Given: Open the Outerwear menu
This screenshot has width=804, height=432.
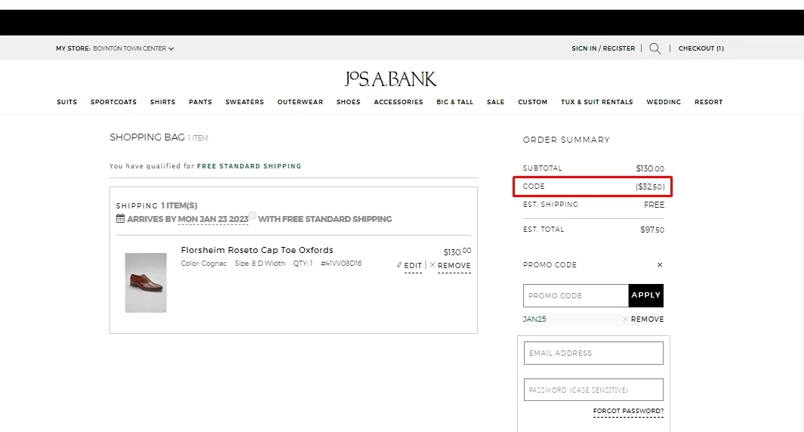Looking at the screenshot, I should click(300, 102).
